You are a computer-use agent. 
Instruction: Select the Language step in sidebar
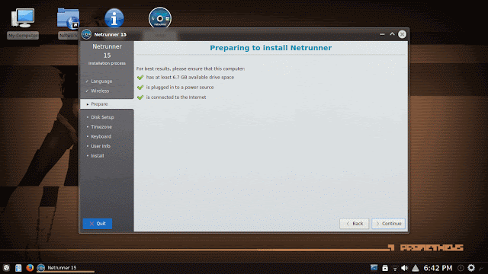tap(101, 81)
